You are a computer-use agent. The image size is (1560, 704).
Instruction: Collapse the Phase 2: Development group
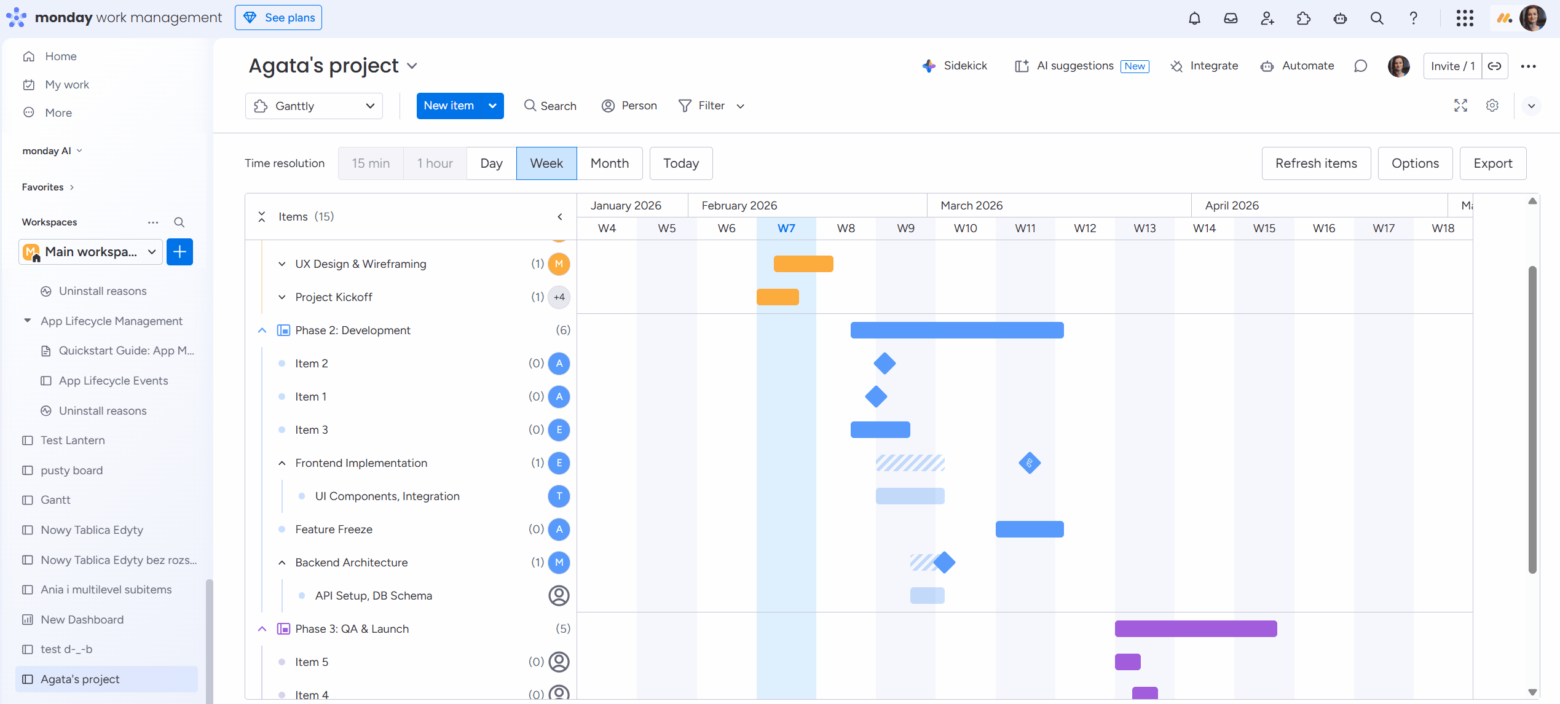pos(262,330)
